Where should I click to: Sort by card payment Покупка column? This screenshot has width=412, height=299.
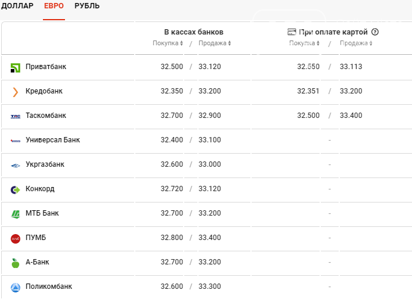(x=304, y=43)
